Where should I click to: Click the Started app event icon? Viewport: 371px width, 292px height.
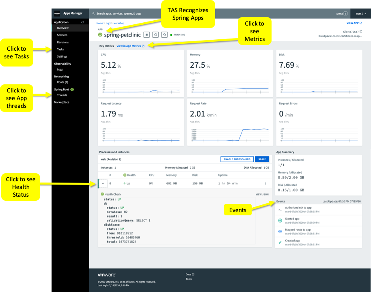coord(280,221)
